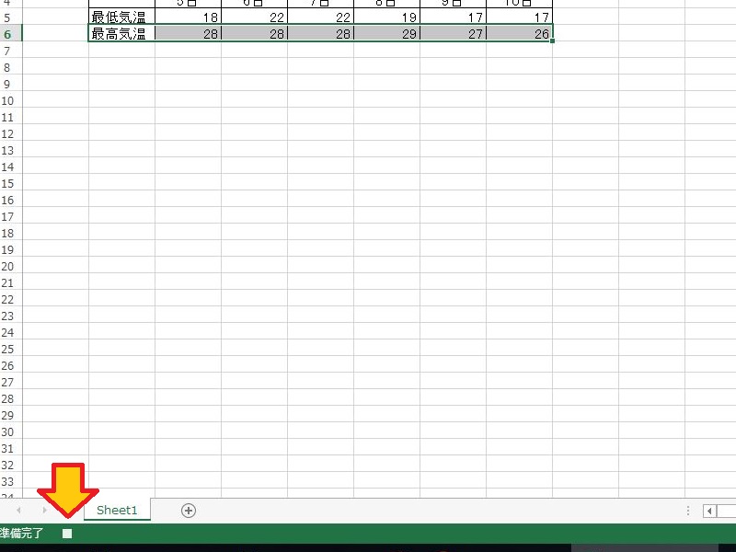Select the cell with value 18
Image resolution: width=736 pixels, height=552 pixels.
188,17
